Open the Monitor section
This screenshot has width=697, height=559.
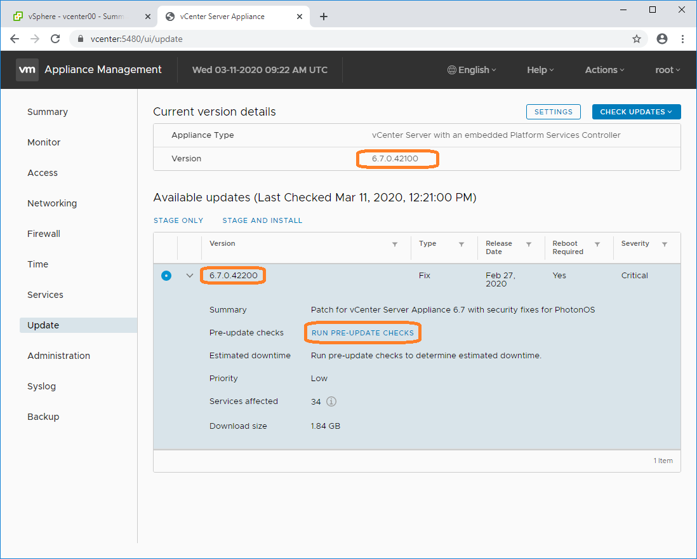[x=44, y=142]
